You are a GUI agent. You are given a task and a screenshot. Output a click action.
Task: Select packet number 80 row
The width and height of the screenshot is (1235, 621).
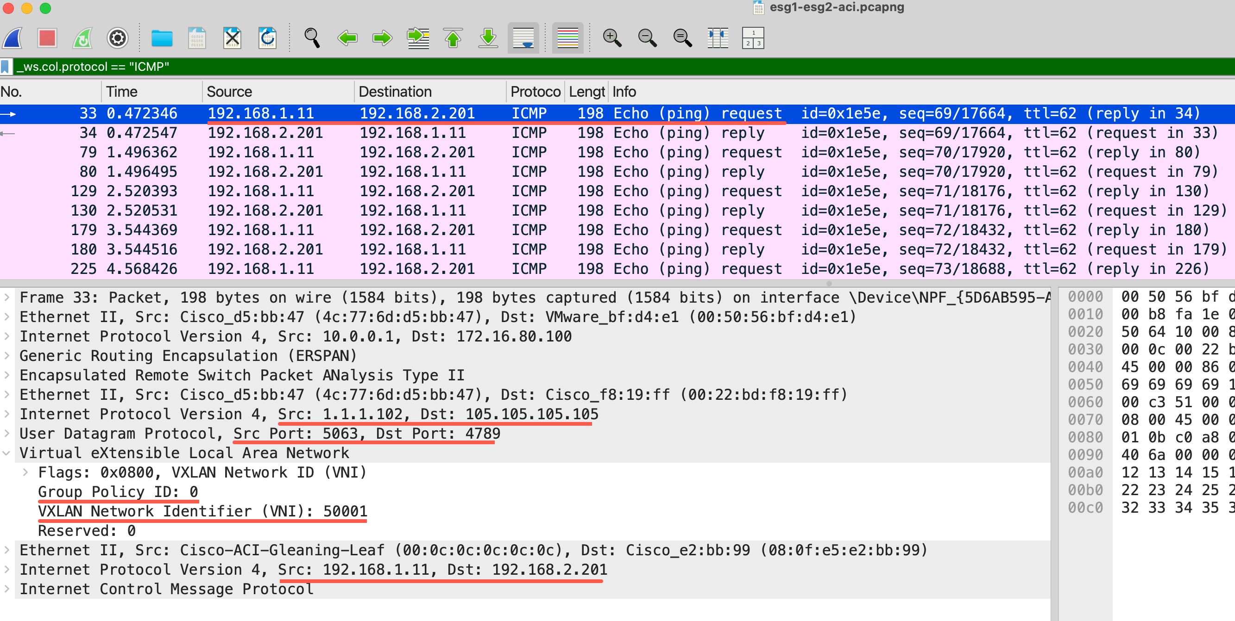point(617,171)
